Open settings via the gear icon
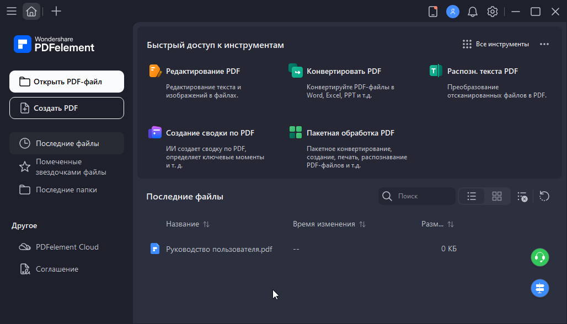Image resolution: width=567 pixels, height=324 pixels. 493,12
